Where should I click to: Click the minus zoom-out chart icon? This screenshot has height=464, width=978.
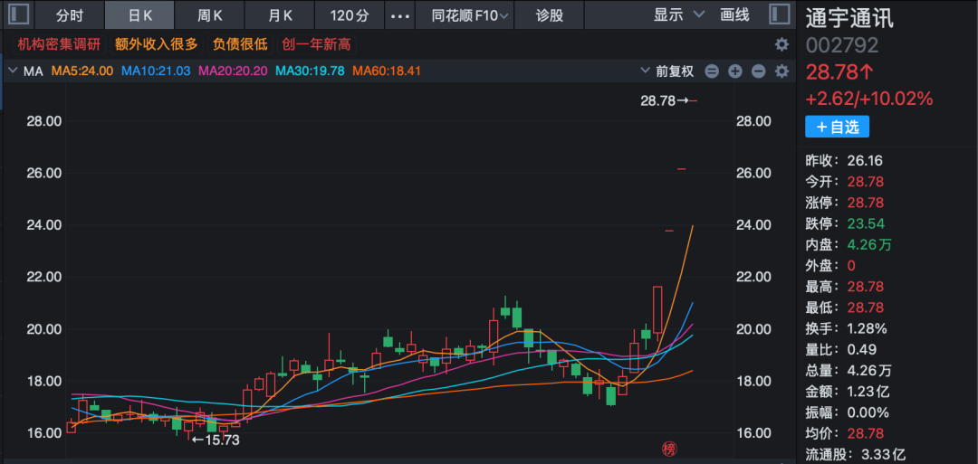(758, 71)
